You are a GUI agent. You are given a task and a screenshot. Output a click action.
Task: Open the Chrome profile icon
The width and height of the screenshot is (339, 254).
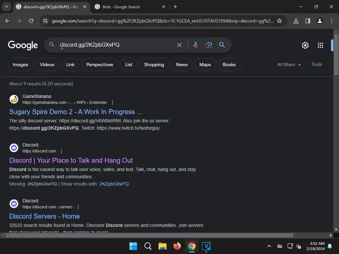[x=320, y=21]
